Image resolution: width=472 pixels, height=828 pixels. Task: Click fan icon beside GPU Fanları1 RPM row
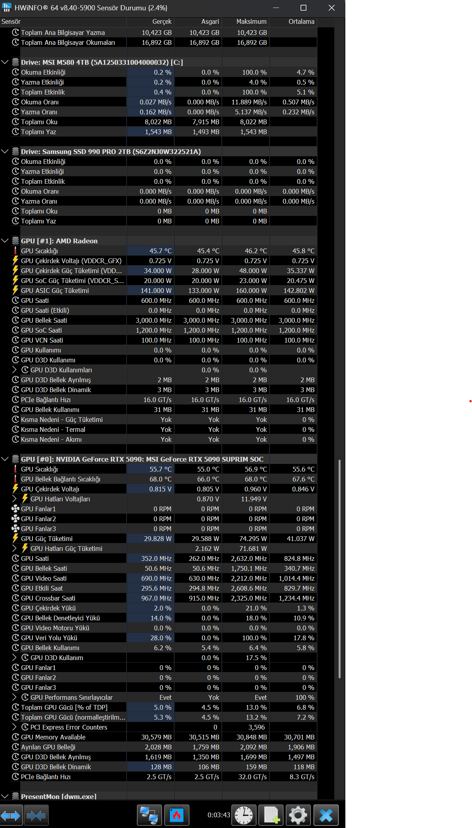[15, 509]
